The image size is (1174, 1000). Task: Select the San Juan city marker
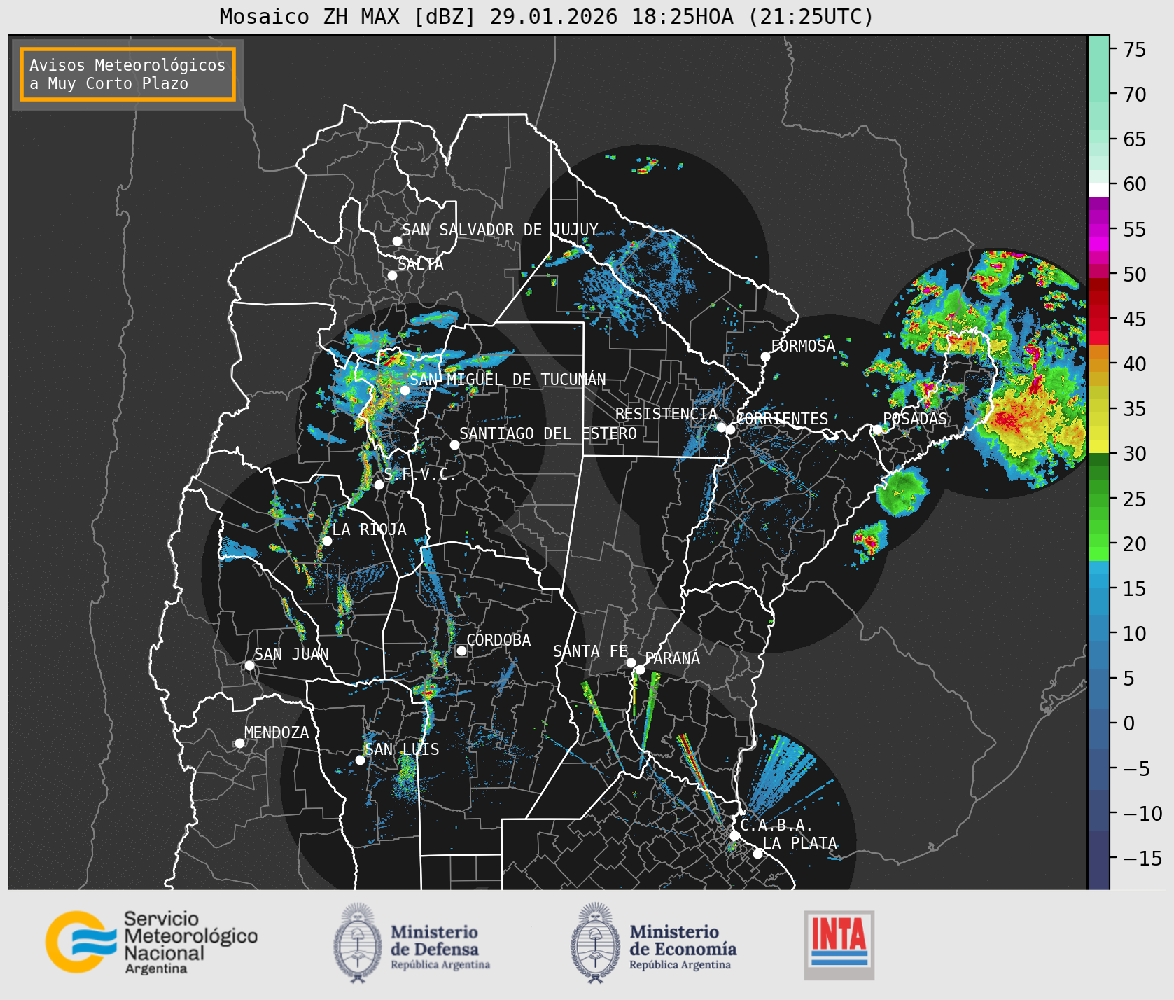(x=249, y=665)
